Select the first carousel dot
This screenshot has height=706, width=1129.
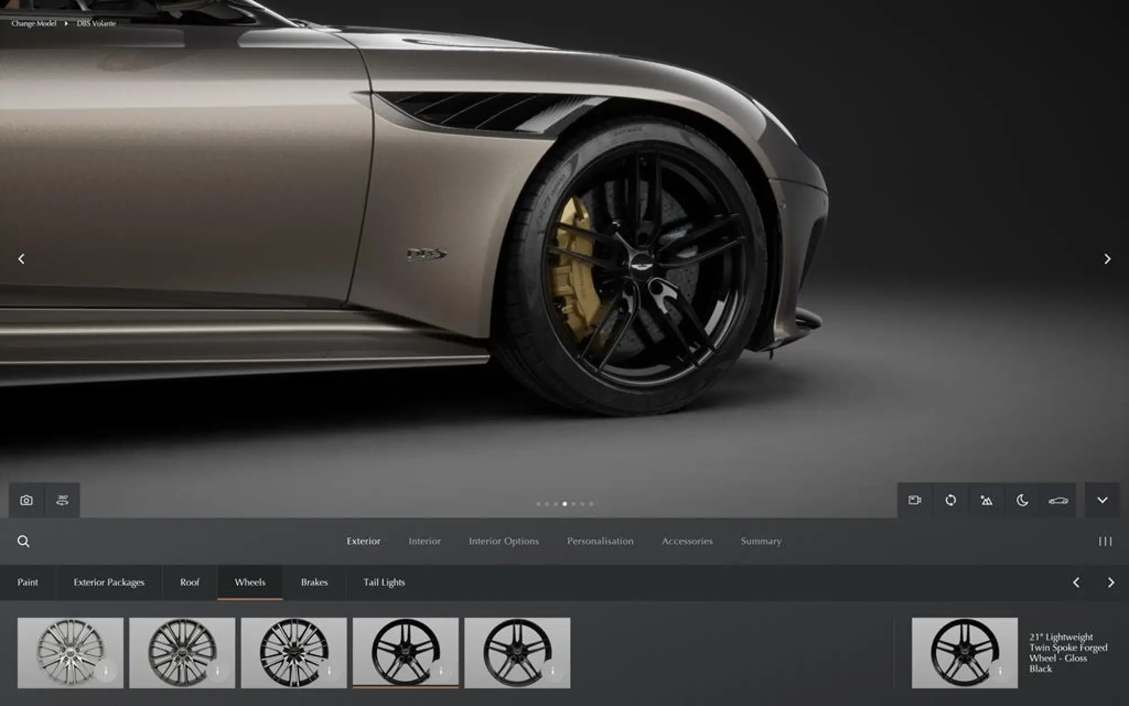click(538, 504)
